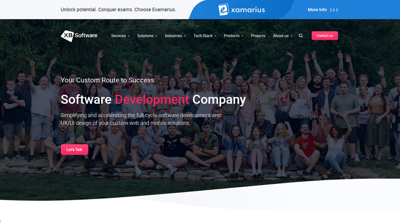Click the triple arrow icon beside More Info
The width and height of the screenshot is (400, 223).
pos(334,10)
